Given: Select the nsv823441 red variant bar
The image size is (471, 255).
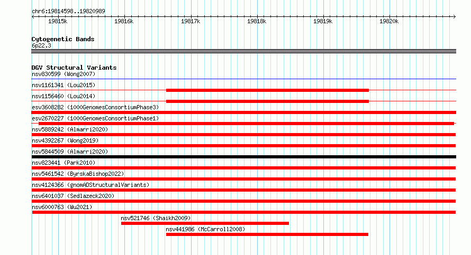Looking at the screenshot, I should coord(243,168).
